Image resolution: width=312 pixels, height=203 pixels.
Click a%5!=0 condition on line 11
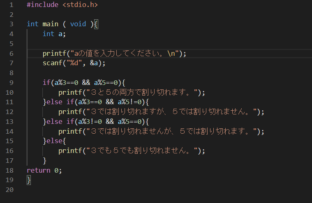click(129, 102)
